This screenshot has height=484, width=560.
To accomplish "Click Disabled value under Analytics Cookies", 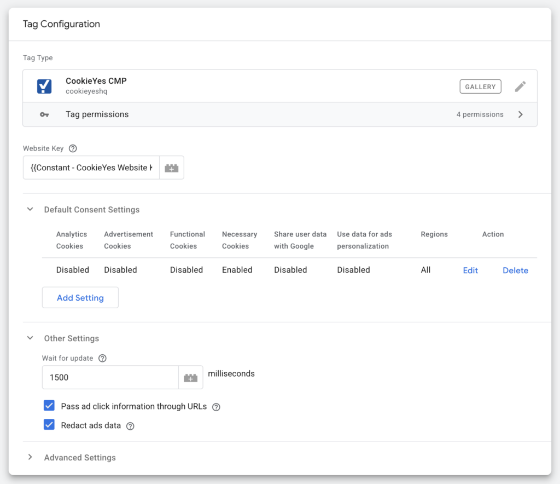I will point(73,270).
